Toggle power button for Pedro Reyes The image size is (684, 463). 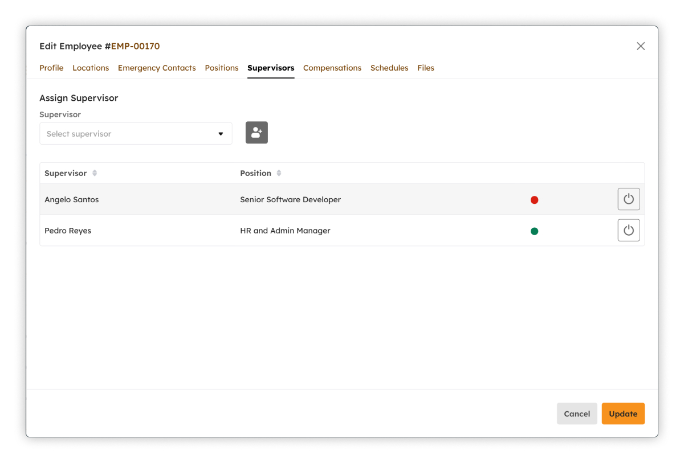pyautogui.click(x=629, y=230)
